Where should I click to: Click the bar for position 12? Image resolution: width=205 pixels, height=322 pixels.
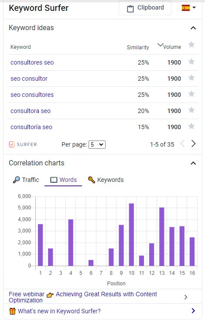pos(152,255)
